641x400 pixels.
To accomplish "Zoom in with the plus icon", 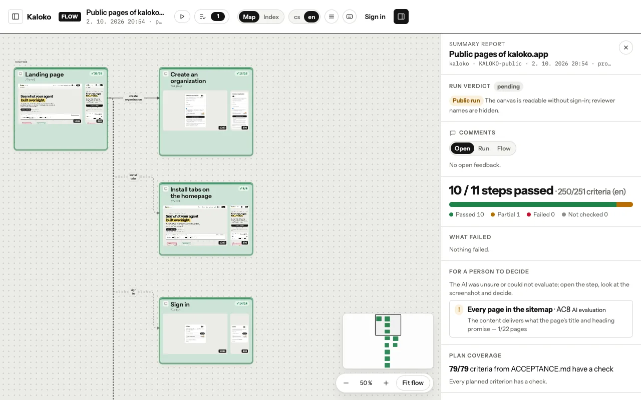I will coord(386,383).
